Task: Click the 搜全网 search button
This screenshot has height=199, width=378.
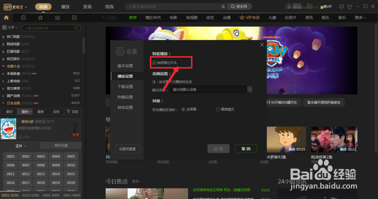Action: pos(239,6)
